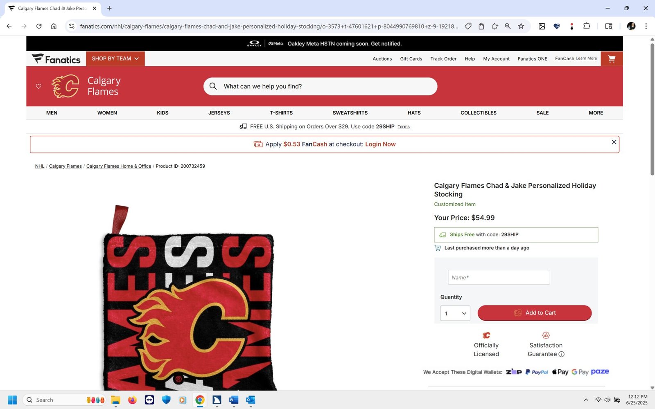Favorite Calgary Flames with heart icon
The image size is (655, 409).
(38, 86)
